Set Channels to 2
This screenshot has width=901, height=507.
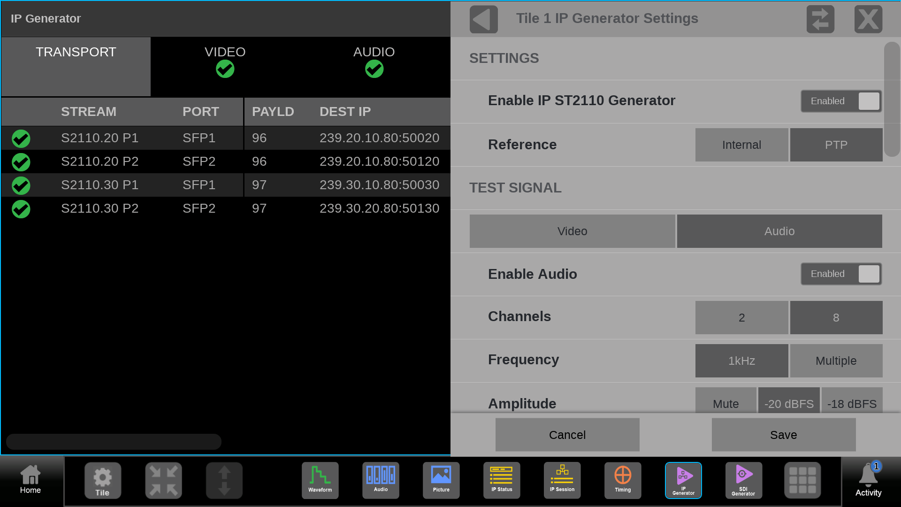pyautogui.click(x=741, y=317)
